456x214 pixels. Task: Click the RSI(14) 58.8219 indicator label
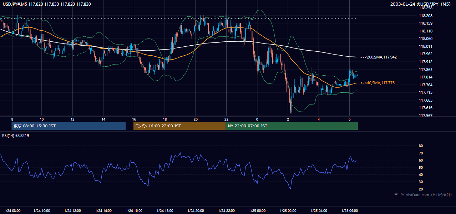point(16,136)
